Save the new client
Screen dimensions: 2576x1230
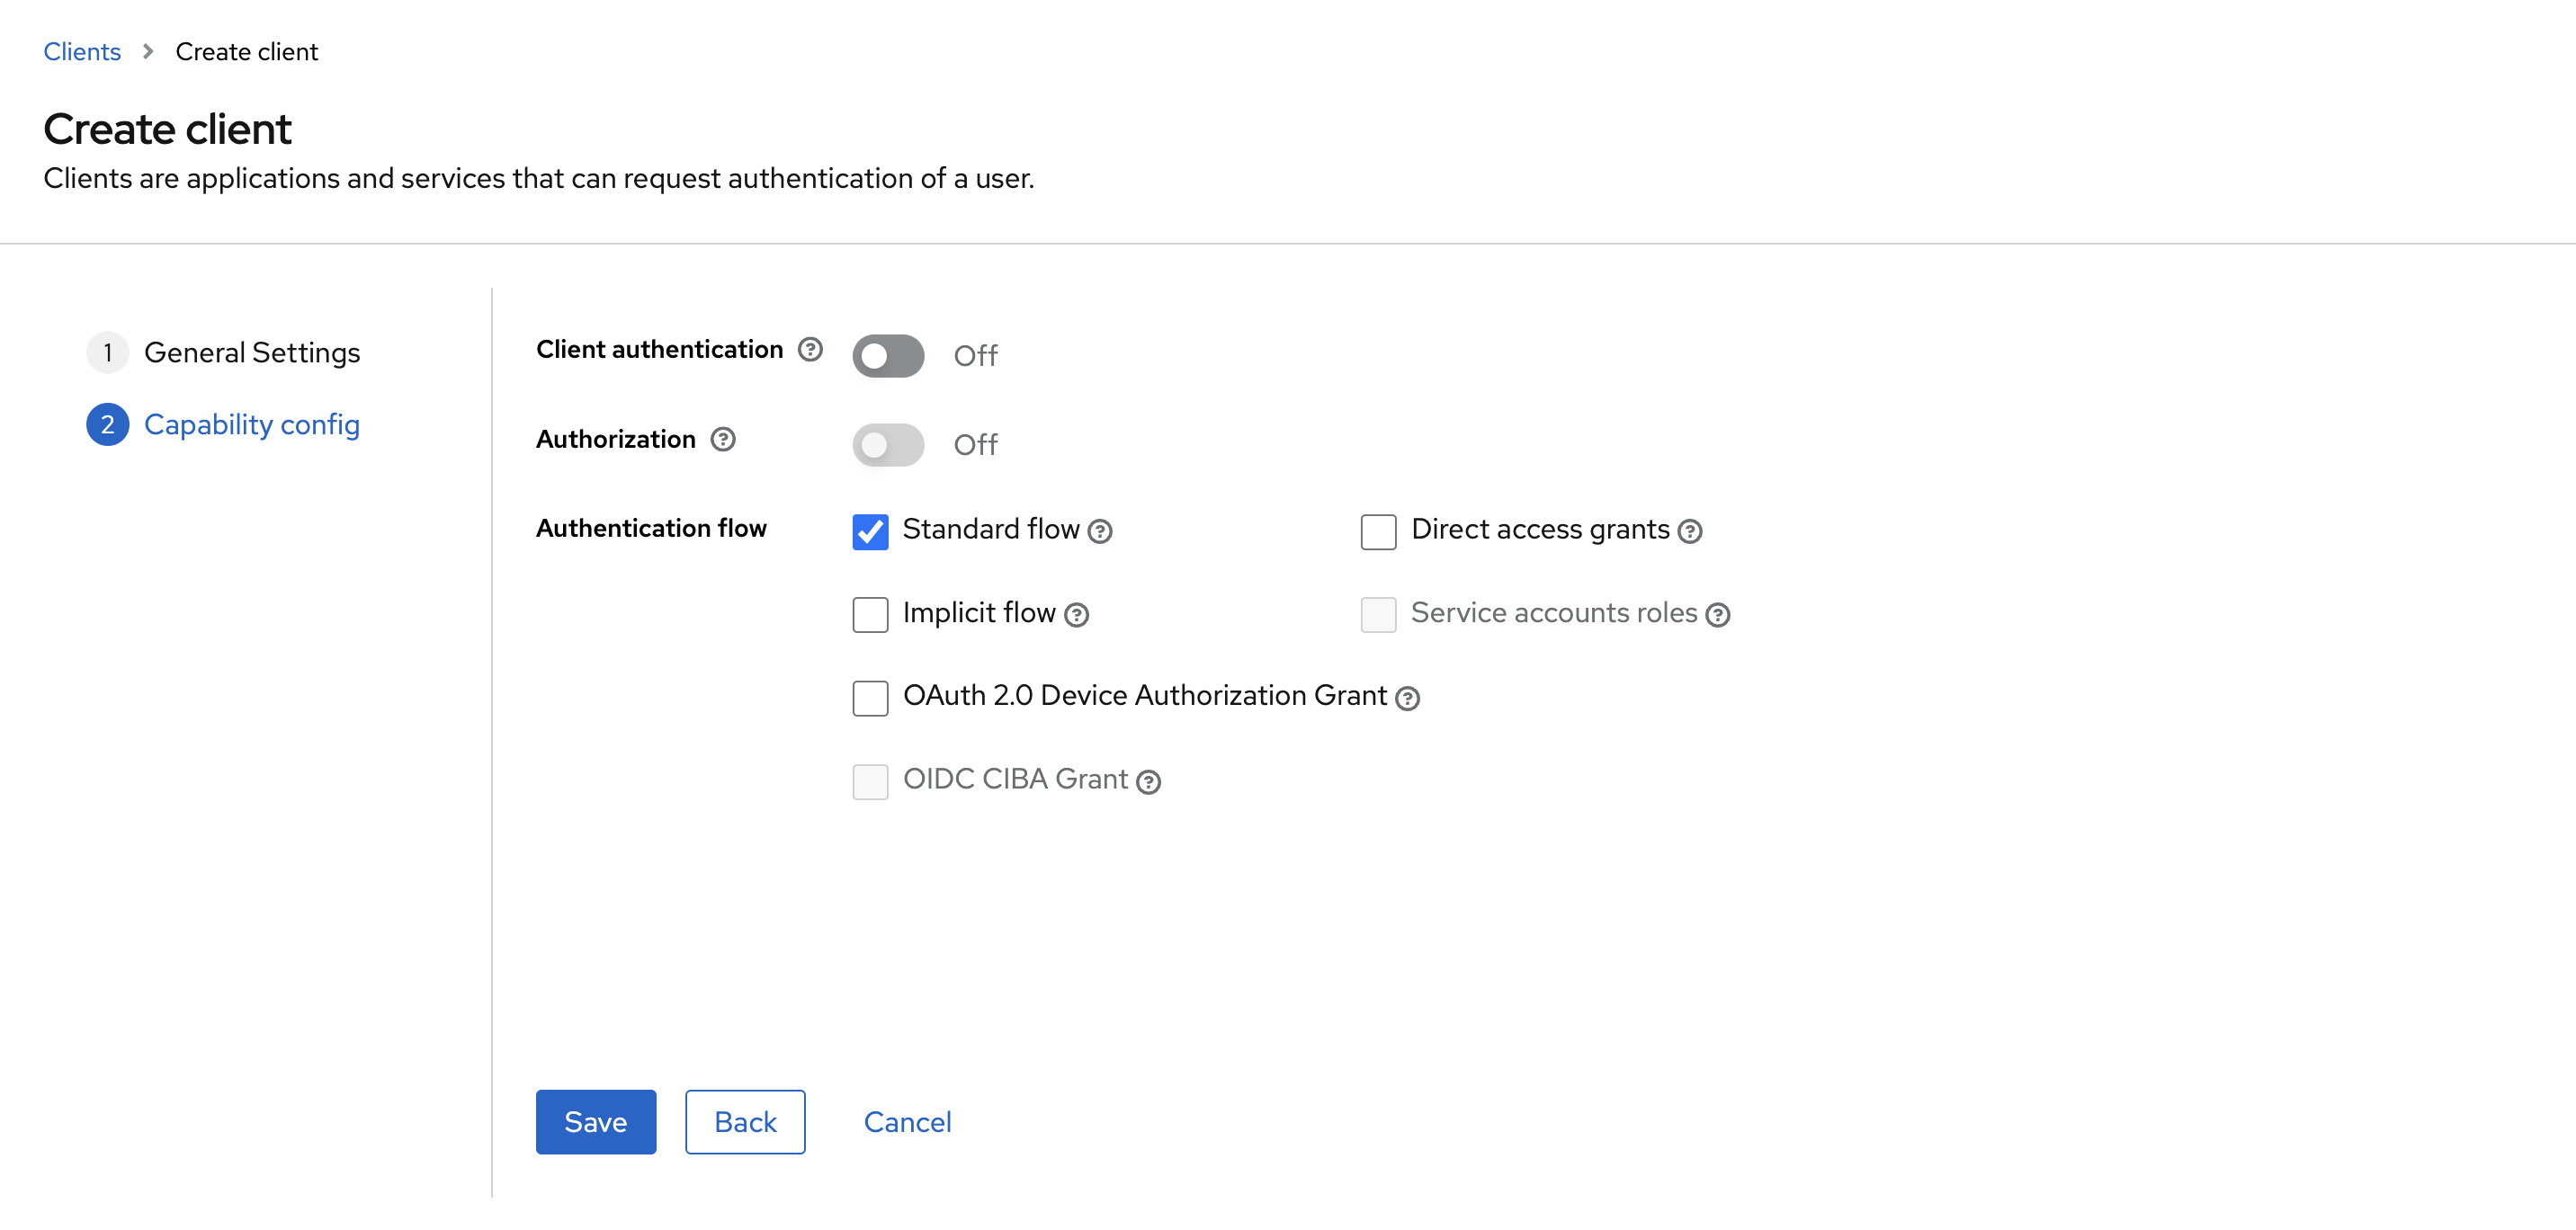coord(595,1121)
